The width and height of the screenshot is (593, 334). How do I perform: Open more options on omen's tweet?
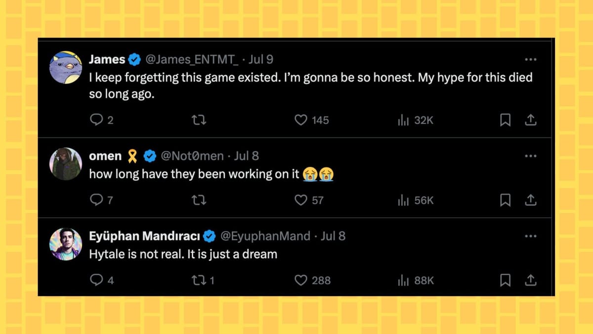point(530,156)
